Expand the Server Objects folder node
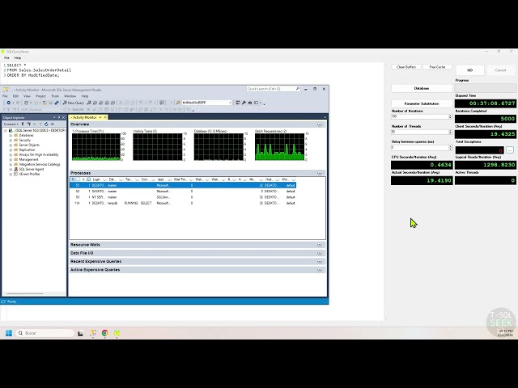Image resolution: width=518 pixels, height=388 pixels. pyautogui.click(x=11, y=145)
